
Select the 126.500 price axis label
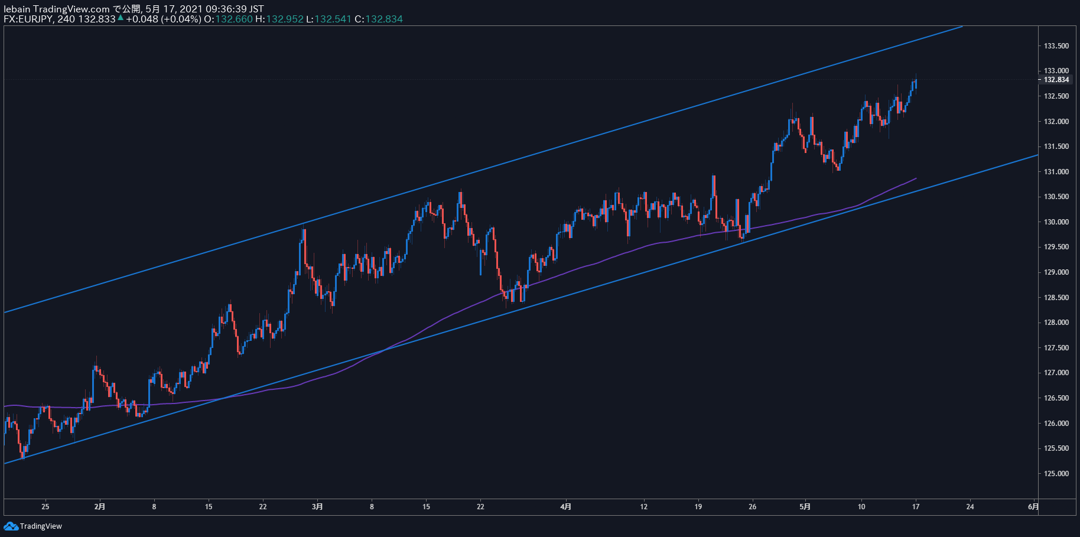pyautogui.click(x=1056, y=398)
